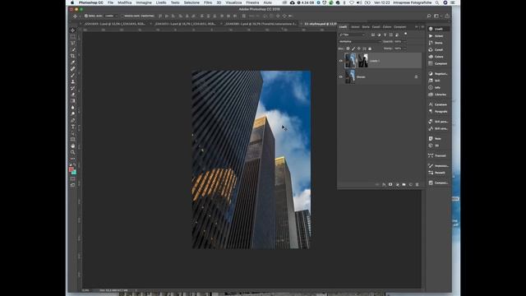This screenshot has height=296, width=526.
Task: Collapse the Layers panel with double-arrow
Action: pyautogui.click(x=417, y=27)
